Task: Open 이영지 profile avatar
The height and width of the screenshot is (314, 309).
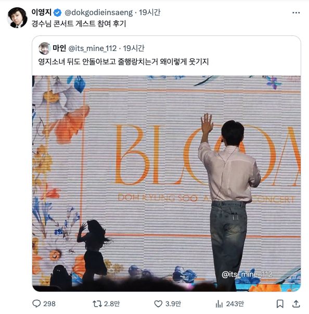Action: tap(17, 18)
